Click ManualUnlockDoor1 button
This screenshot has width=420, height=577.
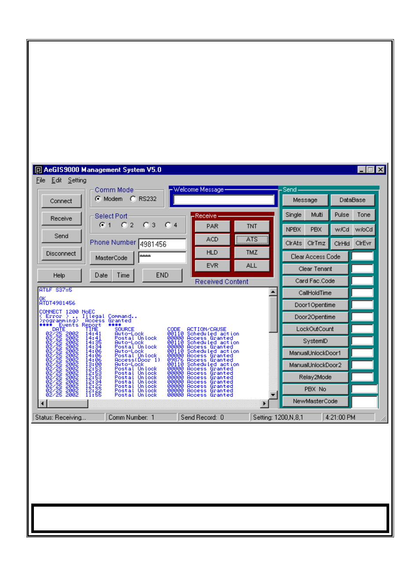click(315, 353)
